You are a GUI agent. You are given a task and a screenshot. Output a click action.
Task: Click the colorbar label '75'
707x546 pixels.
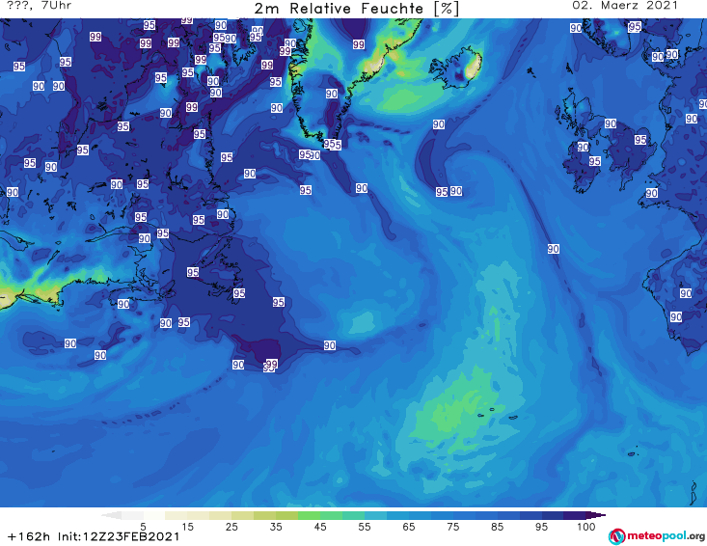click(x=452, y=527)
